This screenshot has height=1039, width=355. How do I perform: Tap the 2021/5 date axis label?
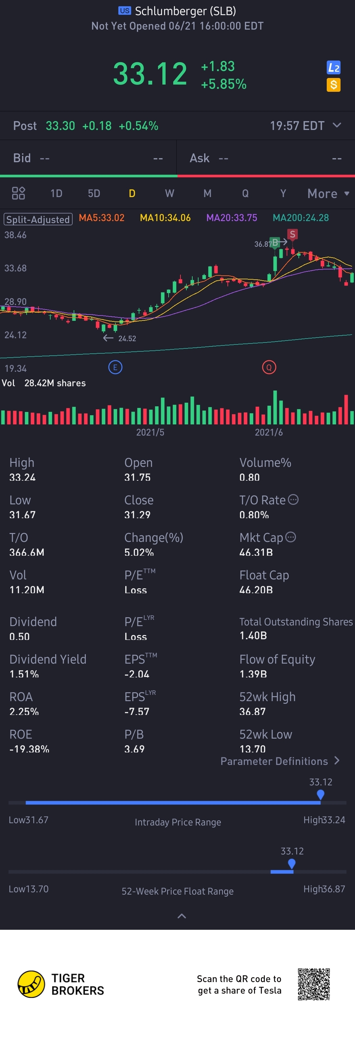click(x=150, y=432)
